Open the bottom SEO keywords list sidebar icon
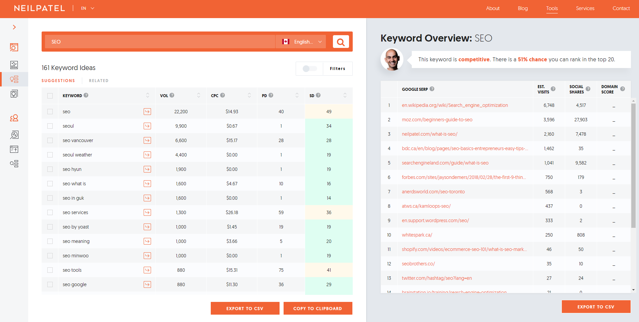This screenshot has width=639, height=322. pos(14,164)
